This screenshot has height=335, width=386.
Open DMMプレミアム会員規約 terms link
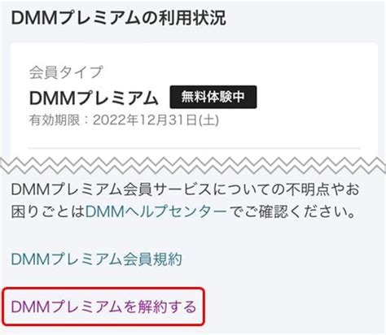coord(96,259)
